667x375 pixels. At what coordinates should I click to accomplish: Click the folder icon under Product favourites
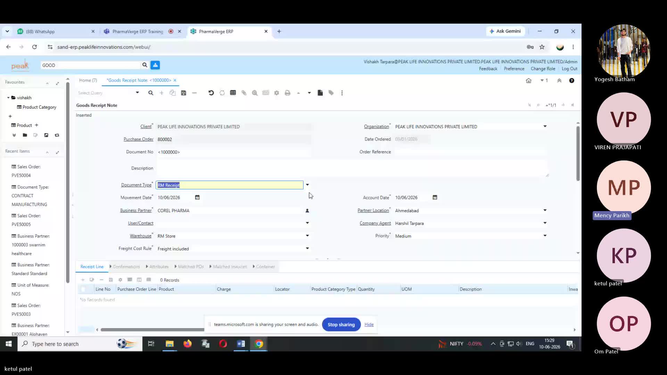pyautogui.click(x=25, y=135)
